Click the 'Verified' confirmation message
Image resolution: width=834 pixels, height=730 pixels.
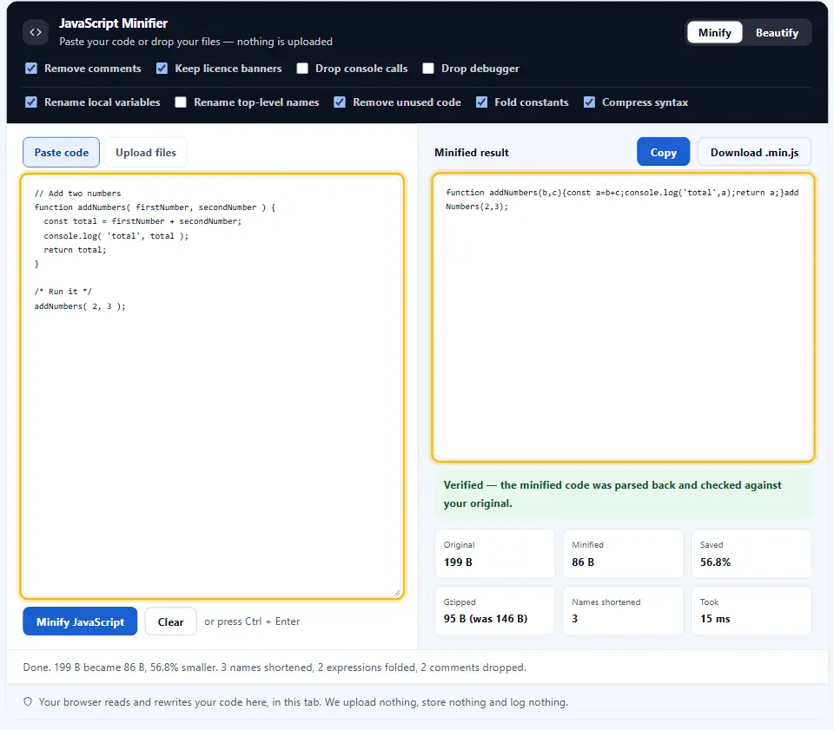pyautogui.click(x=623, y=494)
